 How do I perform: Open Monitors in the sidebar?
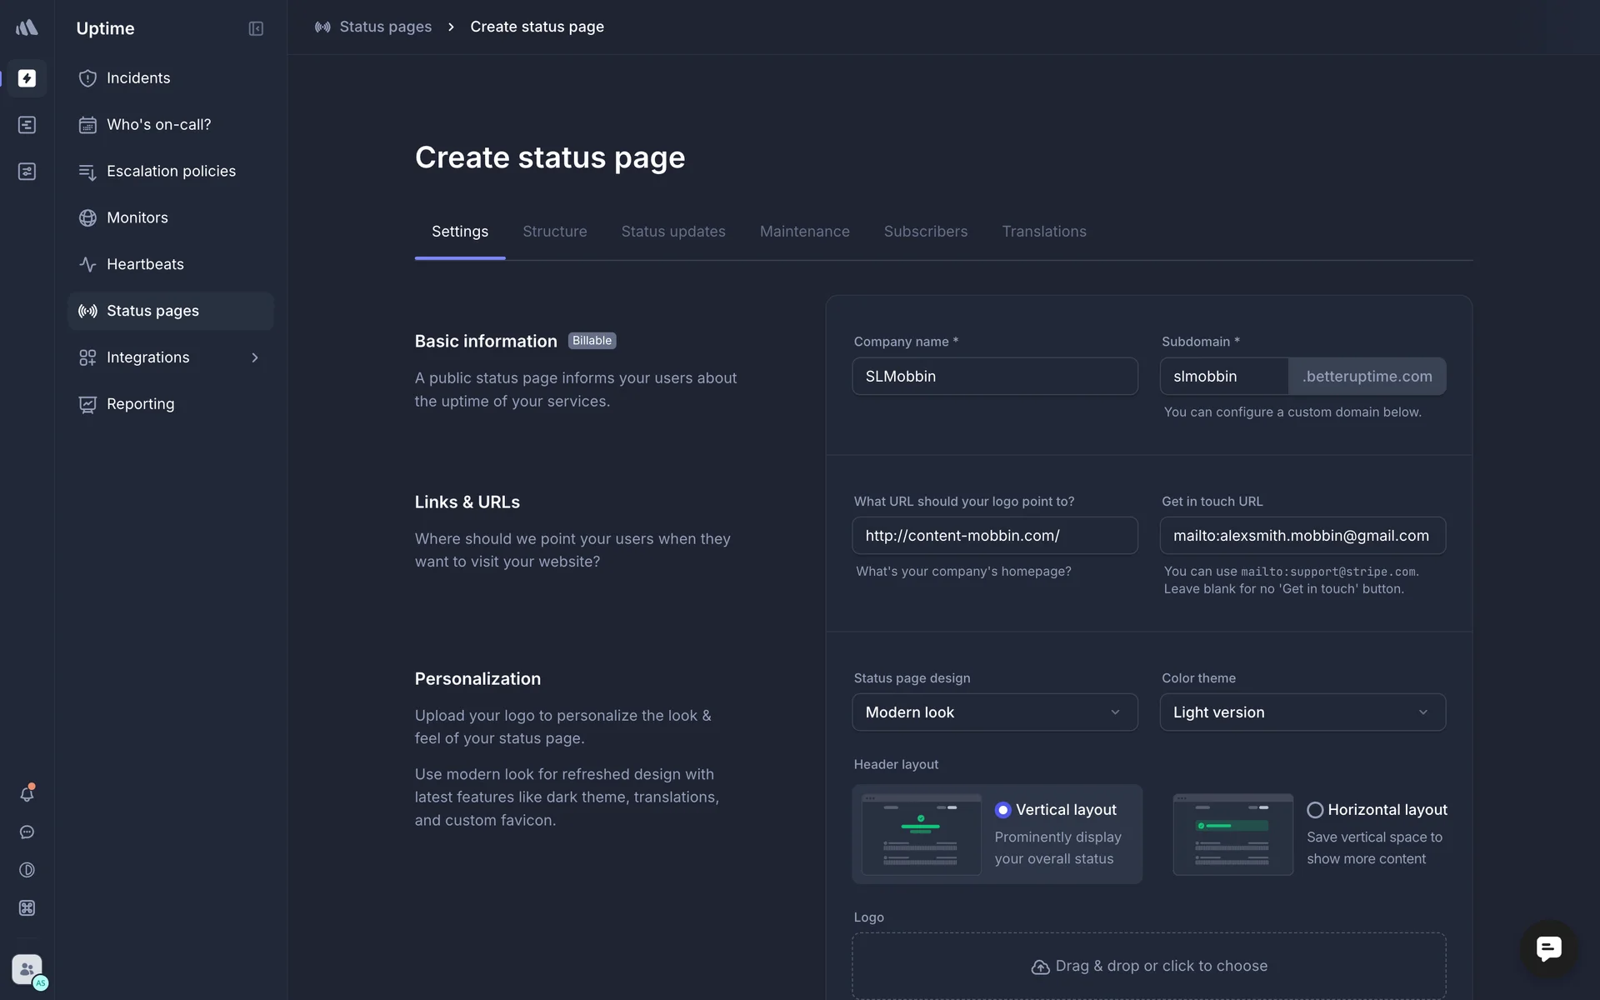click(137, 217)
